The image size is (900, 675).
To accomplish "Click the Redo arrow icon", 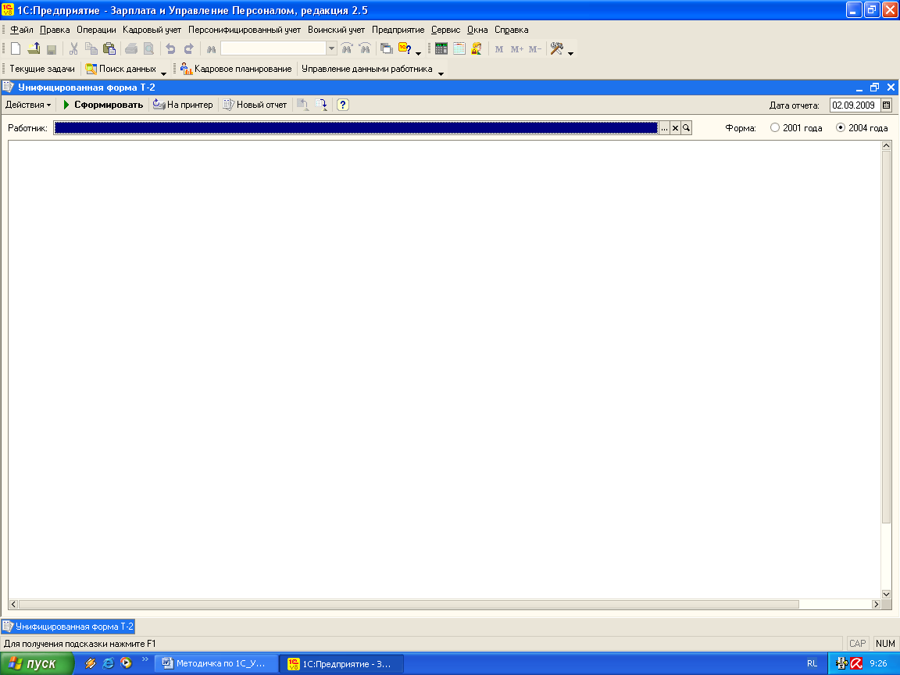I will point(188,48).
